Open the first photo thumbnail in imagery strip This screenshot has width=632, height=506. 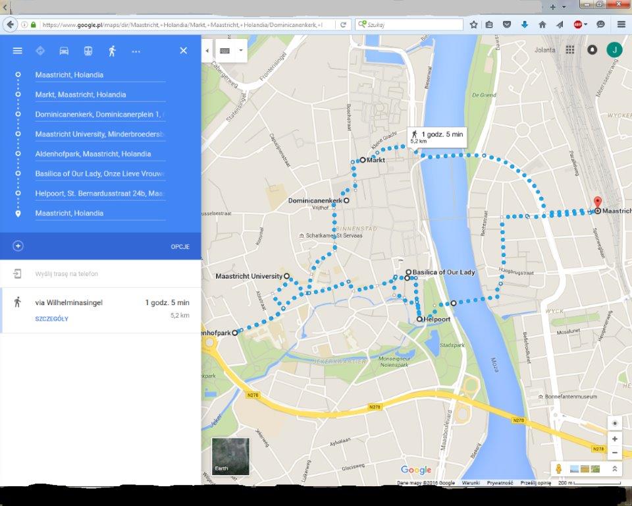[574, 468]
